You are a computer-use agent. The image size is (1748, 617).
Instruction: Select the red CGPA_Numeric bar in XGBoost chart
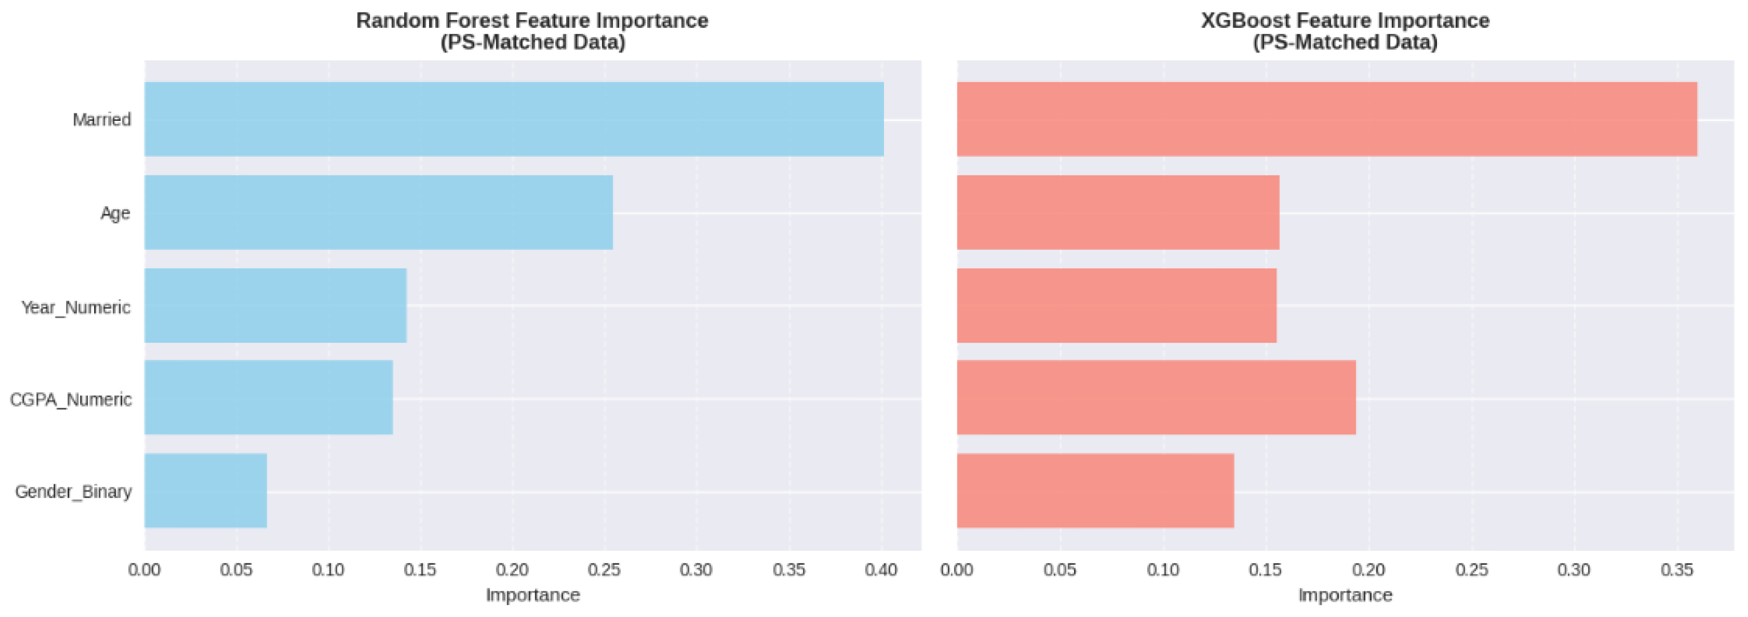1156,397
